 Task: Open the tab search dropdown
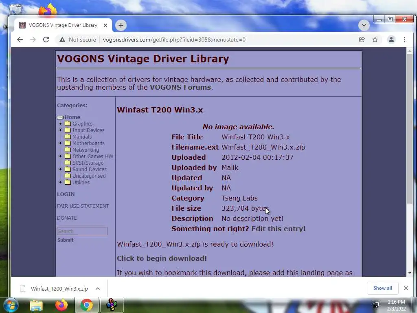point(364,25)
